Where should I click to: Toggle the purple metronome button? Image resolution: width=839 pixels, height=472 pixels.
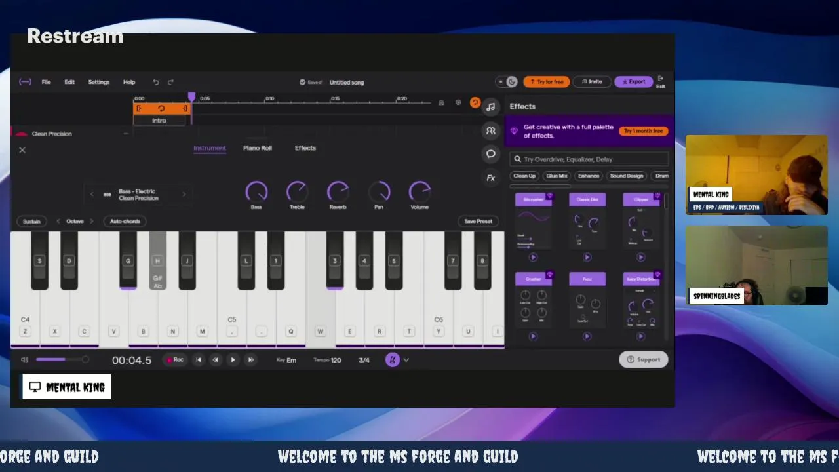[x=393, y=359]
